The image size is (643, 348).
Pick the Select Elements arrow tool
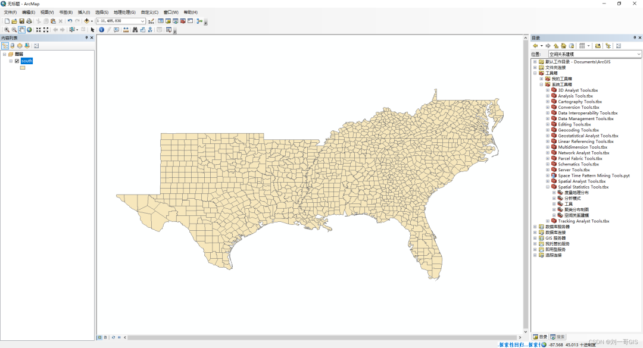tap(92, 30)
